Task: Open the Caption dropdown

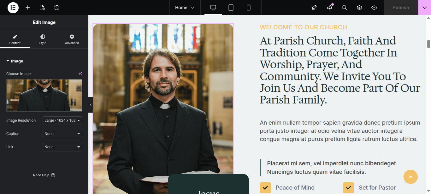Action: (62, 134)
